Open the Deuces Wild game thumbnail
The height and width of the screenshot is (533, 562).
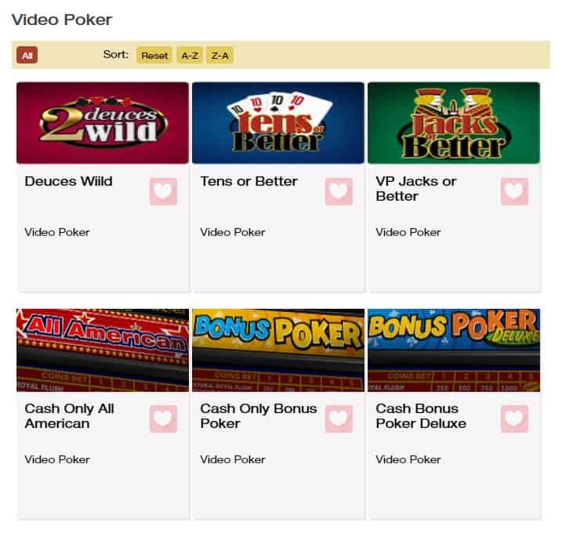tap(103, 123)
